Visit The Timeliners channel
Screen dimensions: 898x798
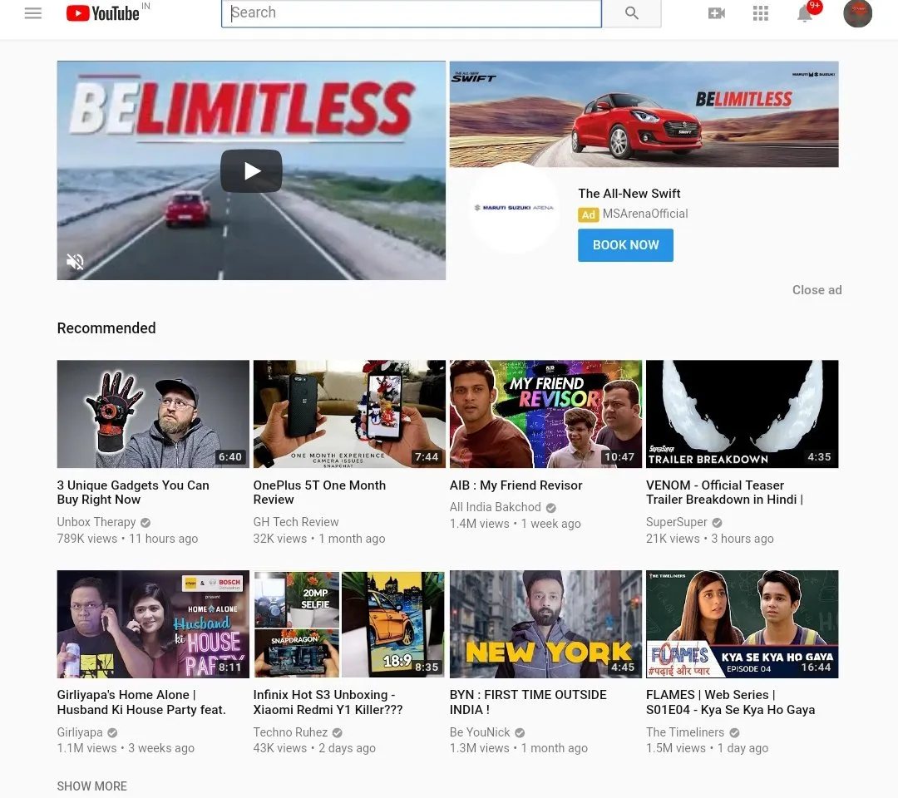[x=685, y=732]
